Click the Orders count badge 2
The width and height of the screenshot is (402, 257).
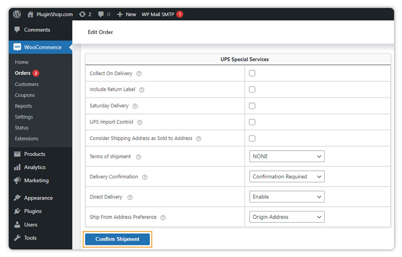click(x=36, y=73)
